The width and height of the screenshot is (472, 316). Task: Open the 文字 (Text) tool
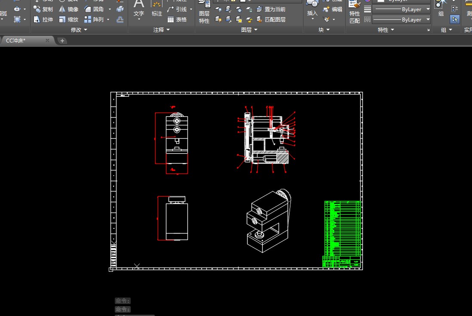pyautogui.click(x=139, y=10)
